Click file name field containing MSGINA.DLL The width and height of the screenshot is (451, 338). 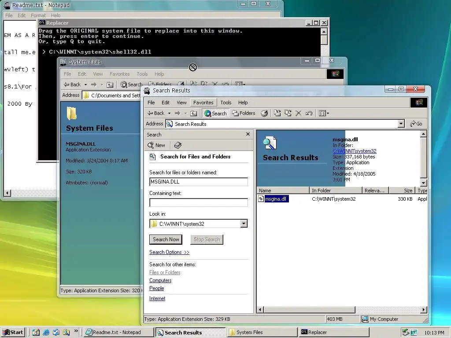pos(199,182)
